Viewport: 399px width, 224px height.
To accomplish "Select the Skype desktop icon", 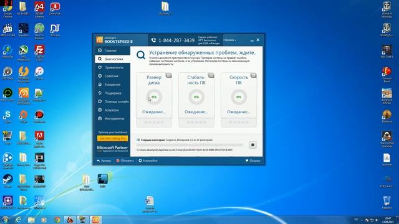I will [7, 116].
